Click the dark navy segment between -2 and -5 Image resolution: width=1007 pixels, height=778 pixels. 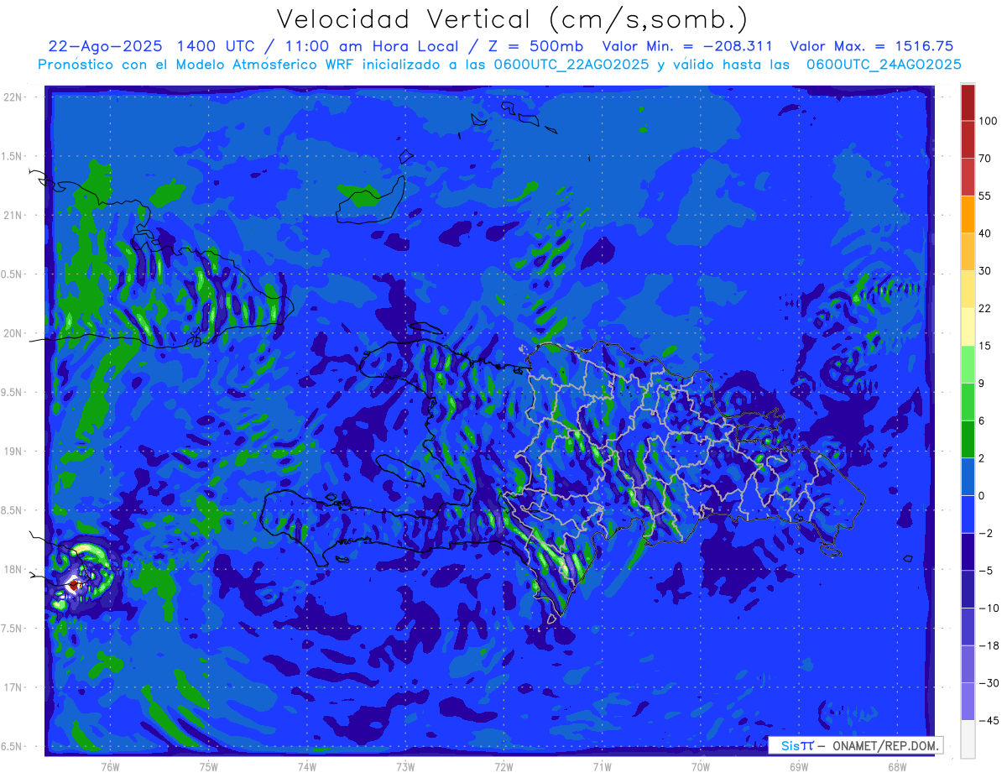tap(968, 551)
